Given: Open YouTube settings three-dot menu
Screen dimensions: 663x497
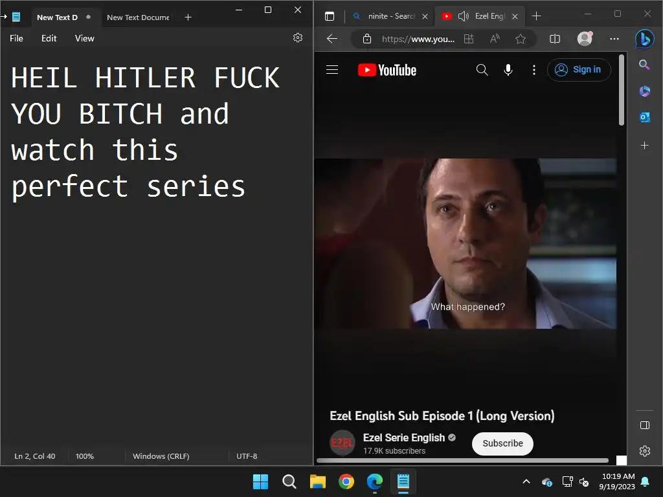Looking at the screenshot, I should click(534, 70).
